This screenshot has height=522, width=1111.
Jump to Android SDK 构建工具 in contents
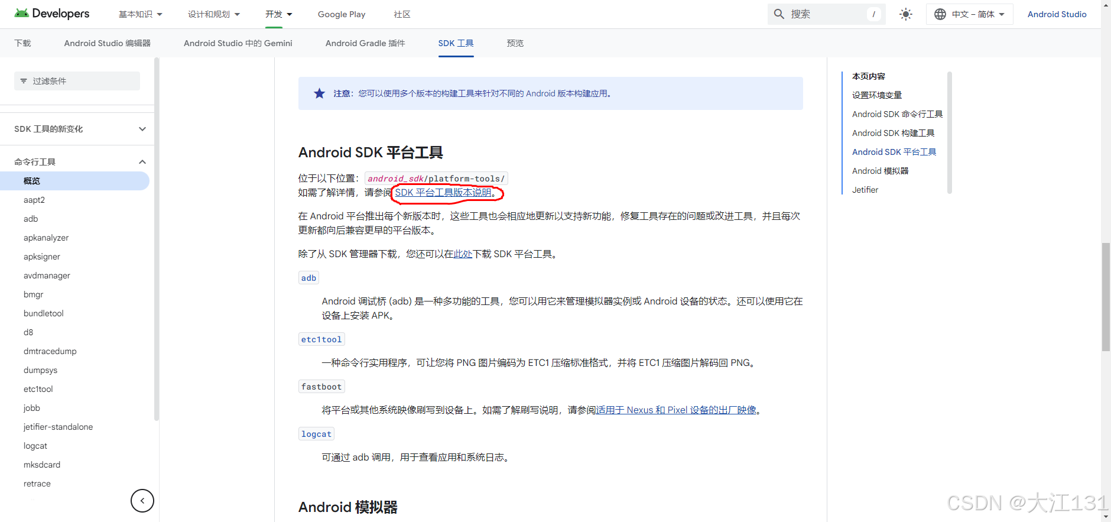(893, 133)
